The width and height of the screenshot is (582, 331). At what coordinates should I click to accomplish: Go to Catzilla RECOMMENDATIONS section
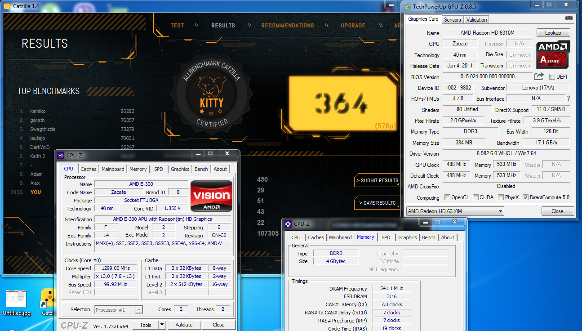288,26
